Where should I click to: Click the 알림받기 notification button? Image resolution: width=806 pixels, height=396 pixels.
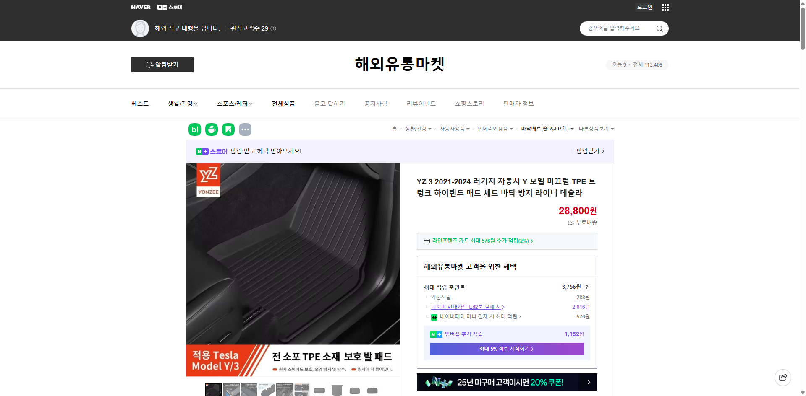point(162,65)
